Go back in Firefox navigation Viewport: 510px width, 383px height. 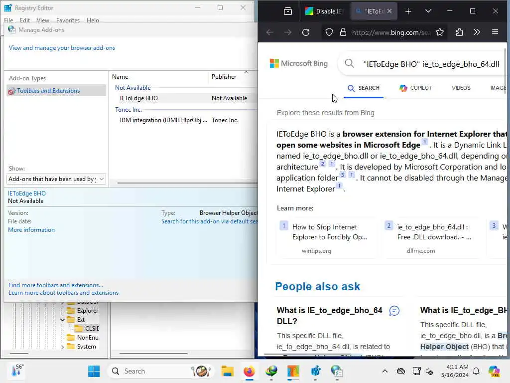(269, 32)
